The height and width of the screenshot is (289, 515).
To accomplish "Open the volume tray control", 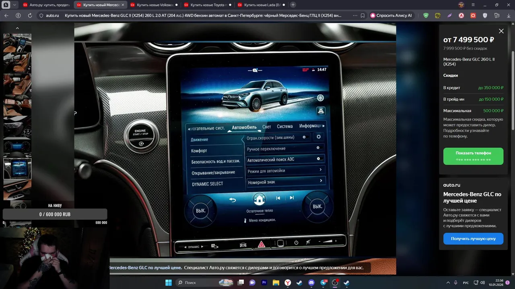I will pyautogui.click(x=482, y=283).
